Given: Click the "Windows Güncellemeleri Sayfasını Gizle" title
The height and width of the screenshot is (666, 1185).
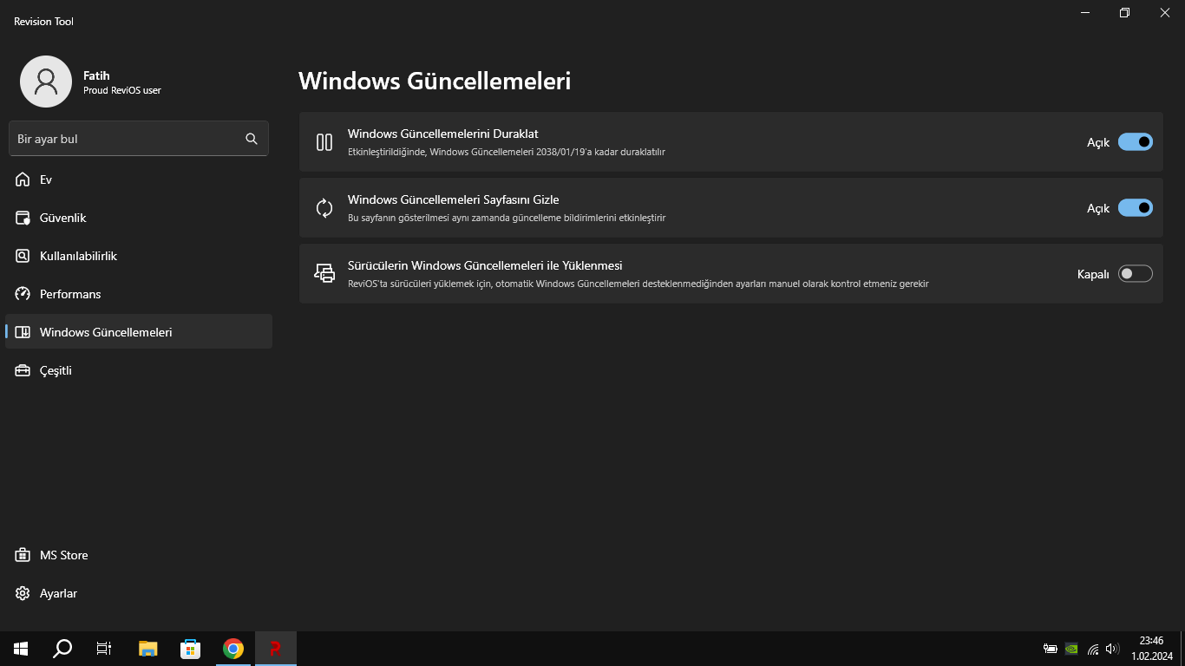Looking at the screenshot, I should (x=454, y=199).
